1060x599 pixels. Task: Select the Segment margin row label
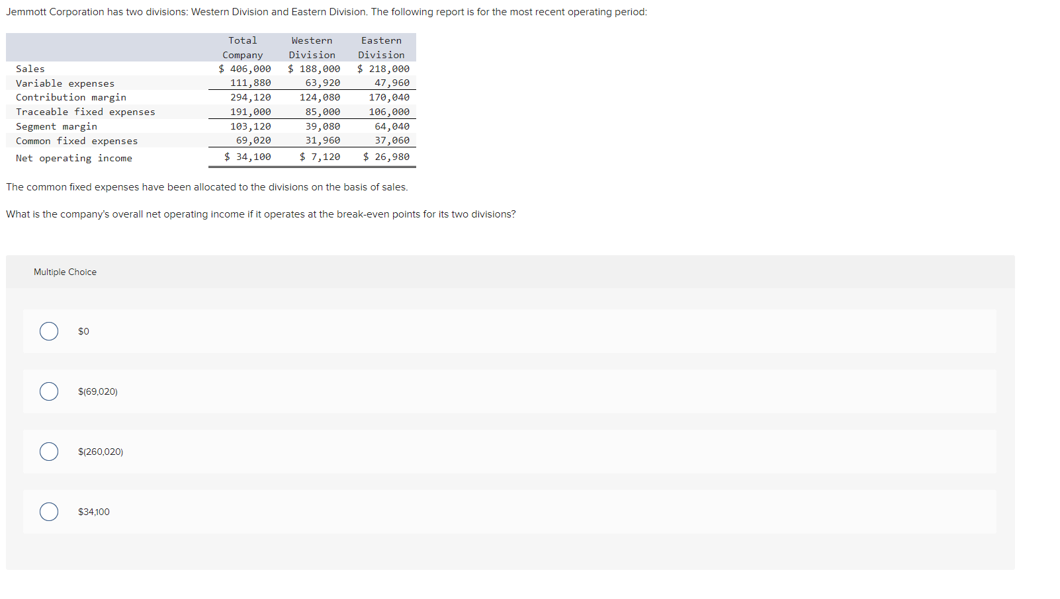pyautogui.click(x=56, y=126)
